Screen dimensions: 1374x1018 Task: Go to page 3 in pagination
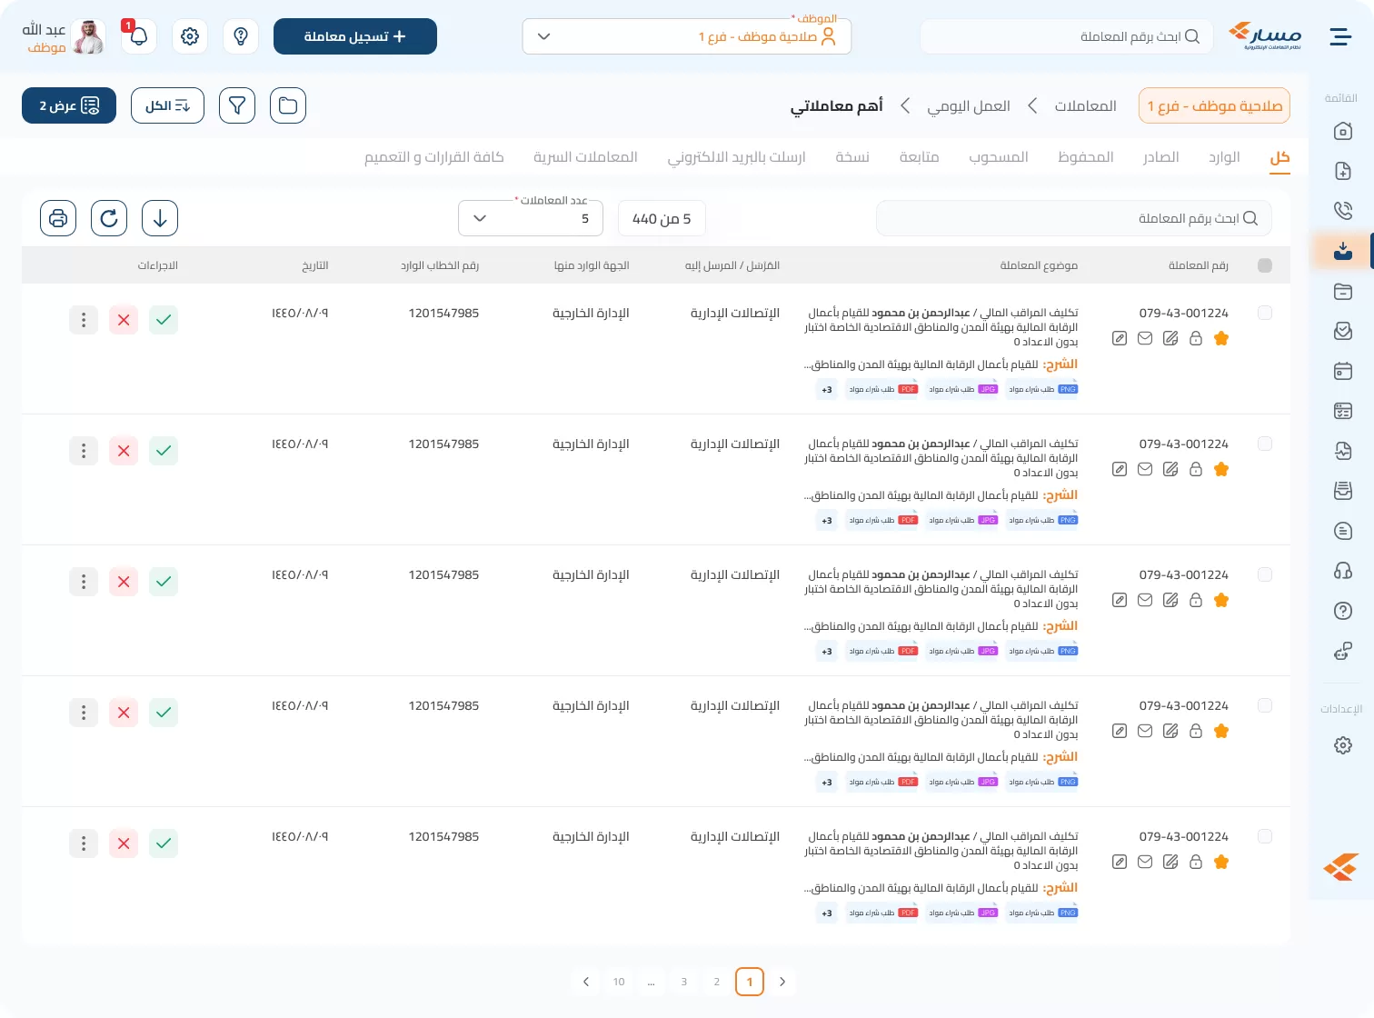click(684, 982)
